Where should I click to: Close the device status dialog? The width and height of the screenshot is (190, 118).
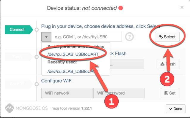tap(182, 7)
